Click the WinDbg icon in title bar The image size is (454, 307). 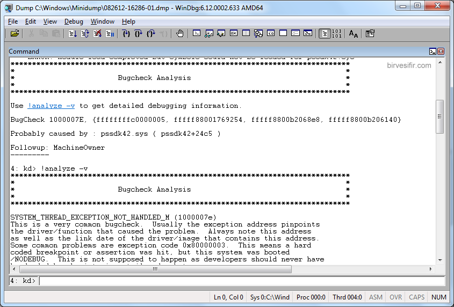point(9,8)
